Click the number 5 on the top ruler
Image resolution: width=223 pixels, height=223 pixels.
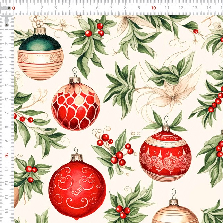pyautogui.click(x=83, y=8)
